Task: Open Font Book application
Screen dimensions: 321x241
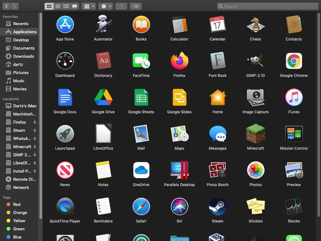Action: [218, 61]
